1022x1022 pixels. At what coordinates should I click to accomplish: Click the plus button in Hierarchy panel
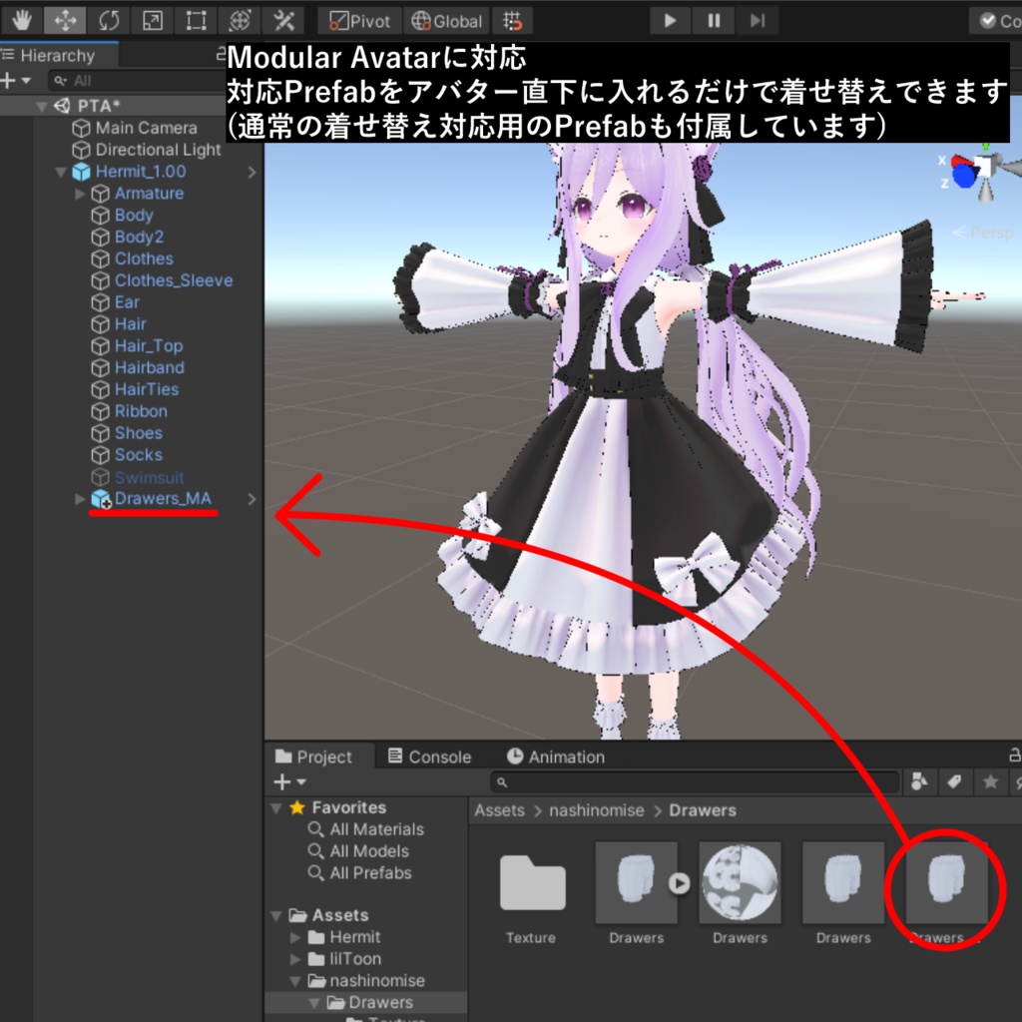click(10, 80)
